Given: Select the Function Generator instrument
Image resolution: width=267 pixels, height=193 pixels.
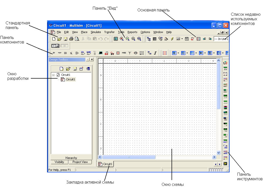Looking at the screenshot, I should pyautogui.click(x=225, y=68).
